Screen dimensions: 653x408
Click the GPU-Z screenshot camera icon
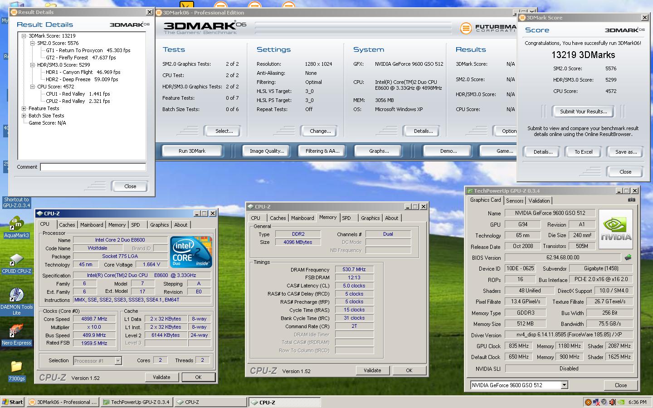coord(631,200)
